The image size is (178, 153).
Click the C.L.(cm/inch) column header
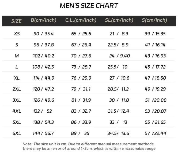(x=81, y=20)
